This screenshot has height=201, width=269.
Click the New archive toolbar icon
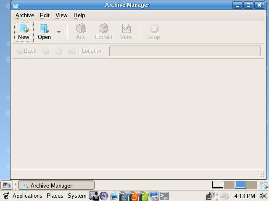click(x=24, y=32)
